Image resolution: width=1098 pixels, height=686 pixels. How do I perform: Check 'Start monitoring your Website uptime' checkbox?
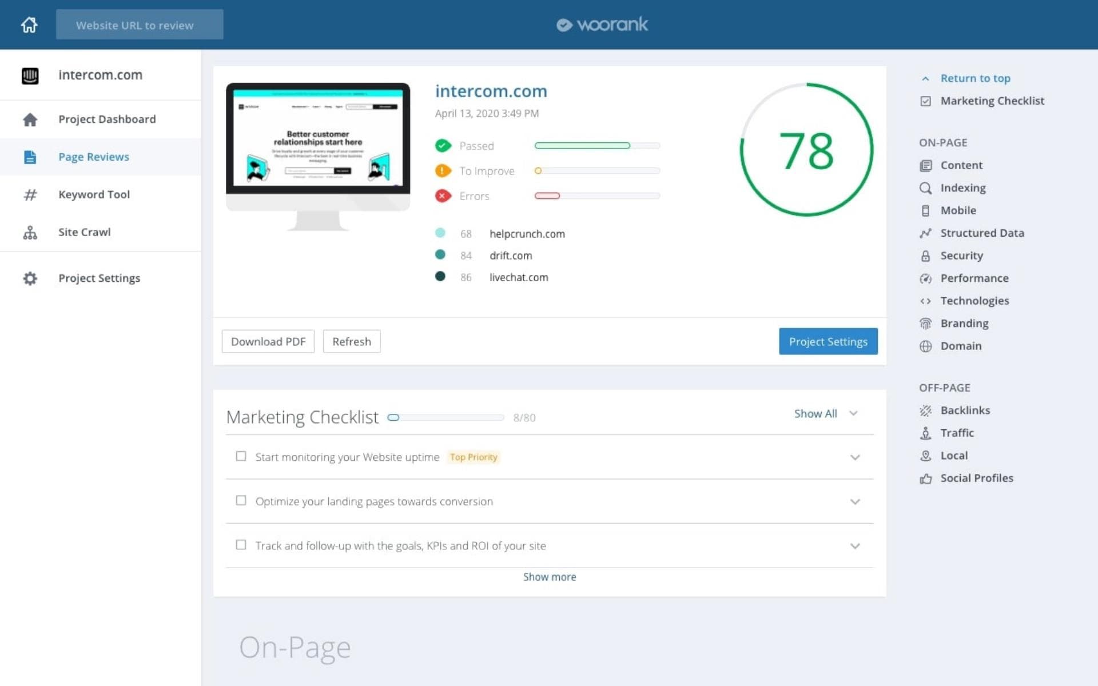point(241,456)
